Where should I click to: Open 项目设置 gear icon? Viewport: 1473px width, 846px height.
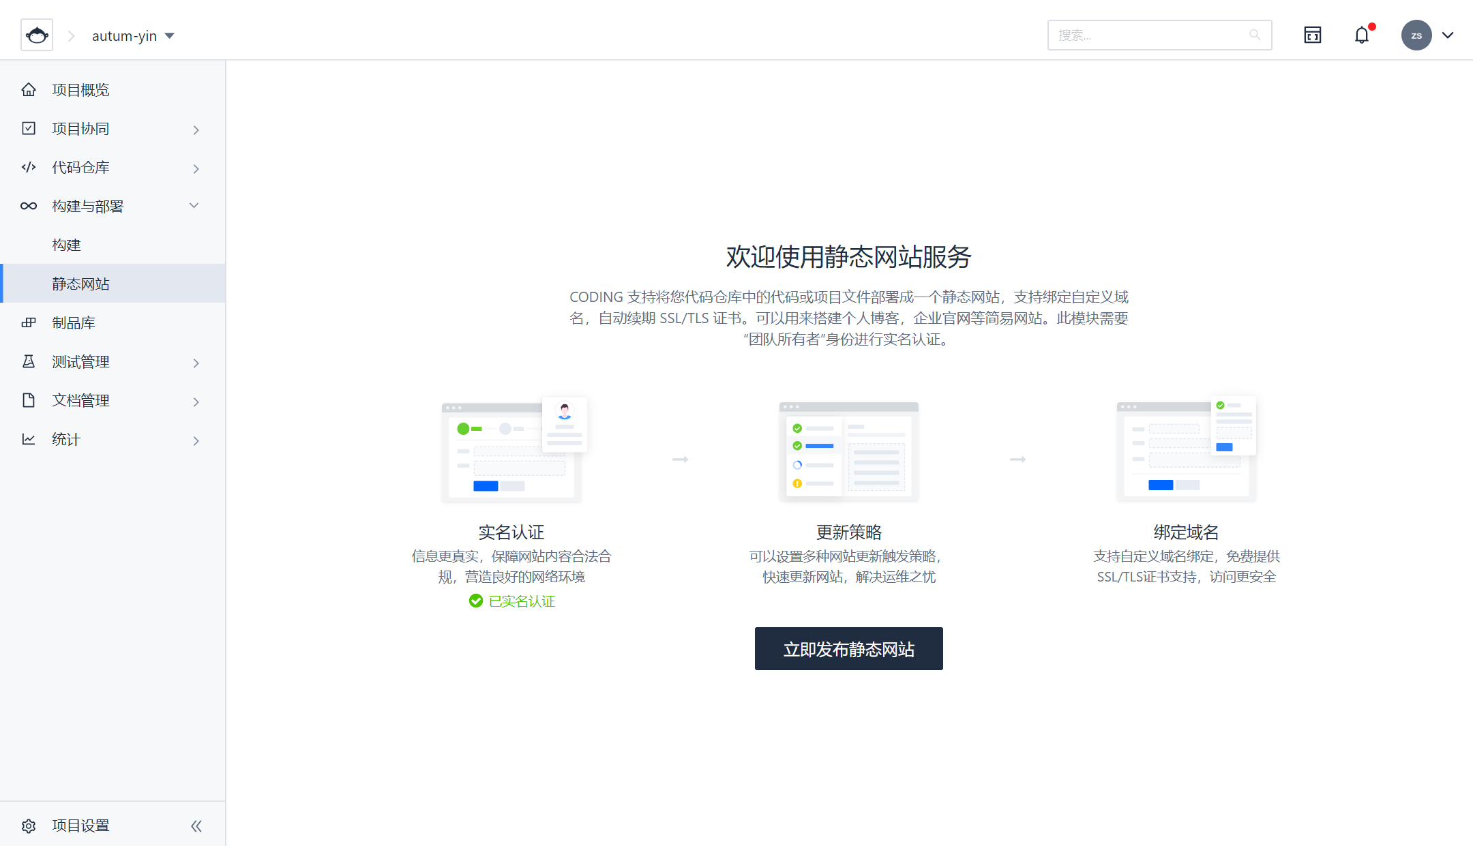click(29, 826)
